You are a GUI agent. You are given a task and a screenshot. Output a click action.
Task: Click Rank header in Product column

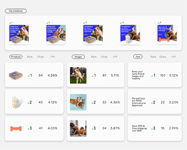click(30, 57)
